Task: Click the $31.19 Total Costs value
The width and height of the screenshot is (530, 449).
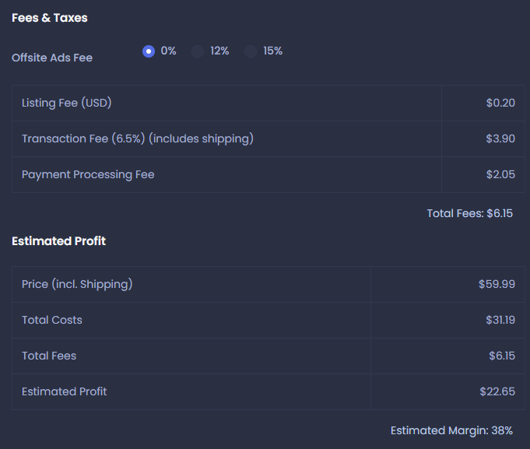Action: pos(500,321)
